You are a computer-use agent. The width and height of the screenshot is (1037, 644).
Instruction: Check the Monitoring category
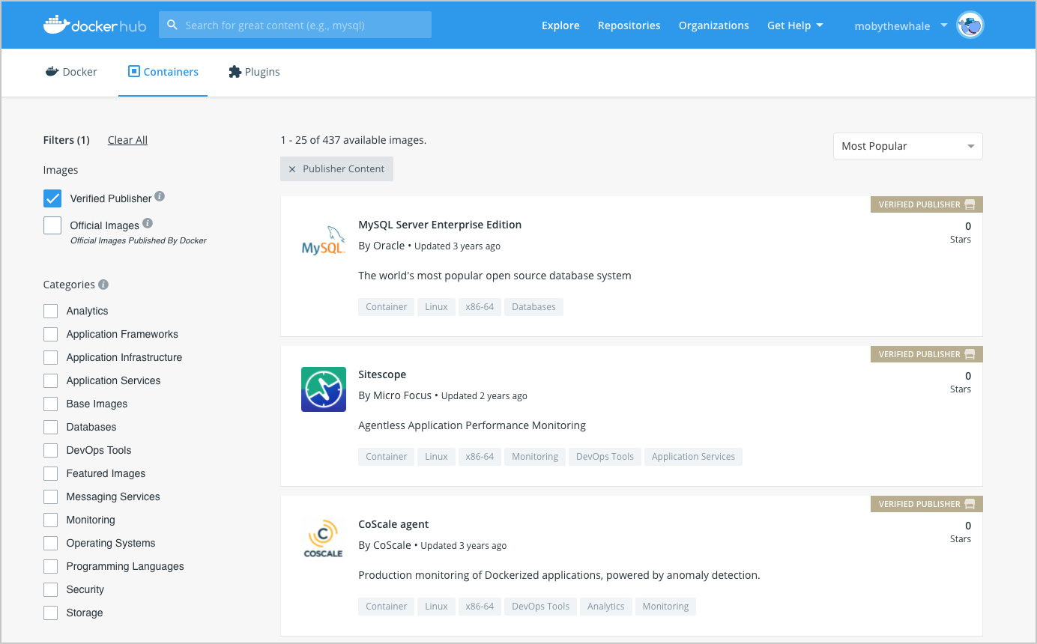[x=50, y=520]
